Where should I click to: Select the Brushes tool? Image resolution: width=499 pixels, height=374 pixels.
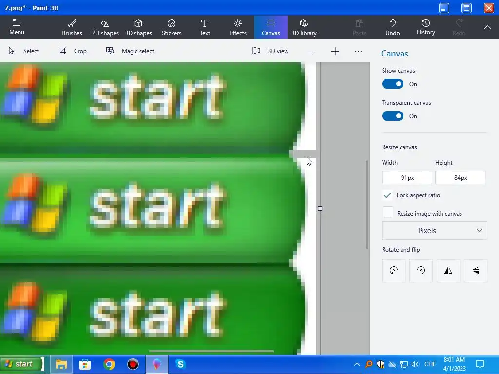pos(72,27)
